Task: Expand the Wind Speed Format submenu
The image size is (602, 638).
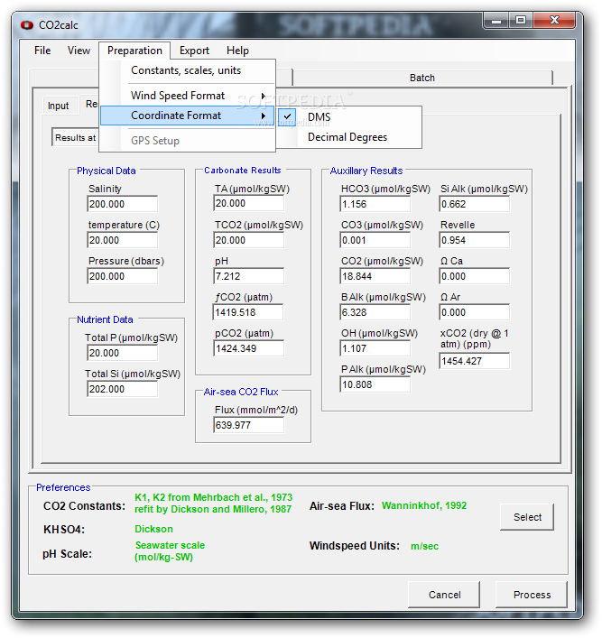Action: click(188, 96)
